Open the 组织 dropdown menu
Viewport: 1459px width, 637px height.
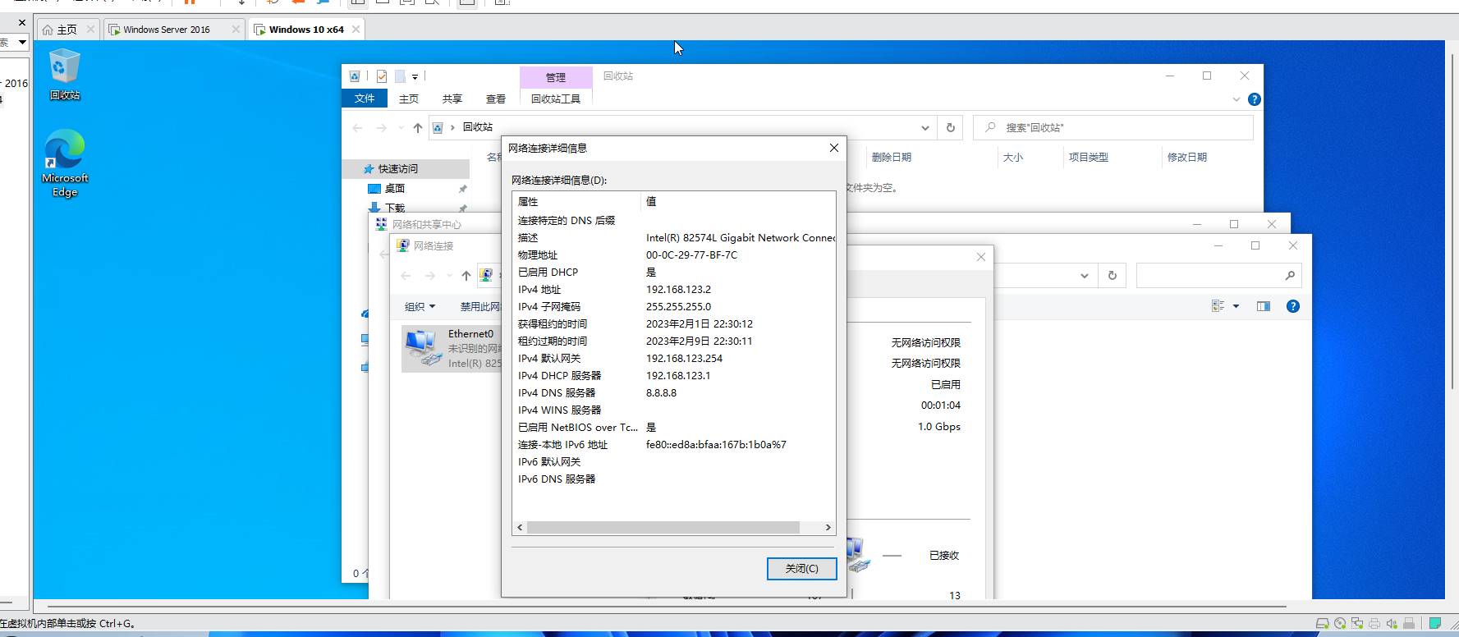pyautogui.click(x=420, y=306)
